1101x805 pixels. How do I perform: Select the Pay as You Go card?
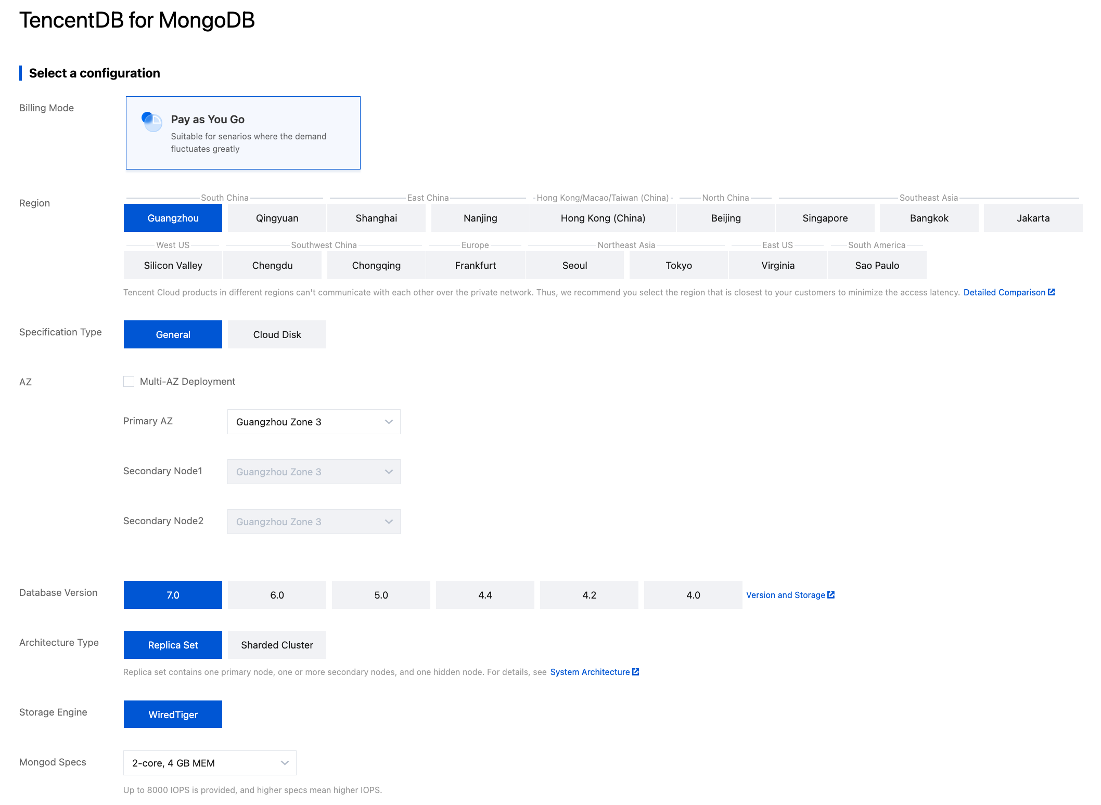243,133
